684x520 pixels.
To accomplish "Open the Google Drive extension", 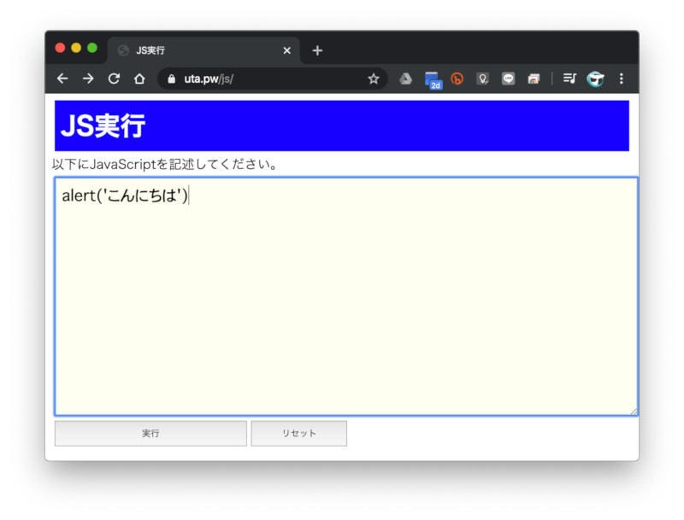I will click(x=405, y=79).
